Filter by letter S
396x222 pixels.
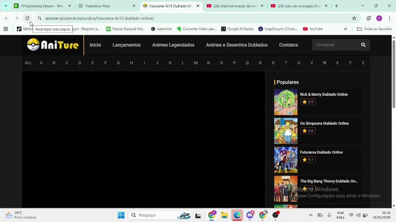(273, 63)
